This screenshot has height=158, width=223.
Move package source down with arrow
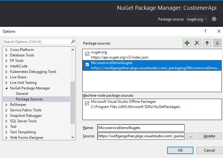pos(217,43)
